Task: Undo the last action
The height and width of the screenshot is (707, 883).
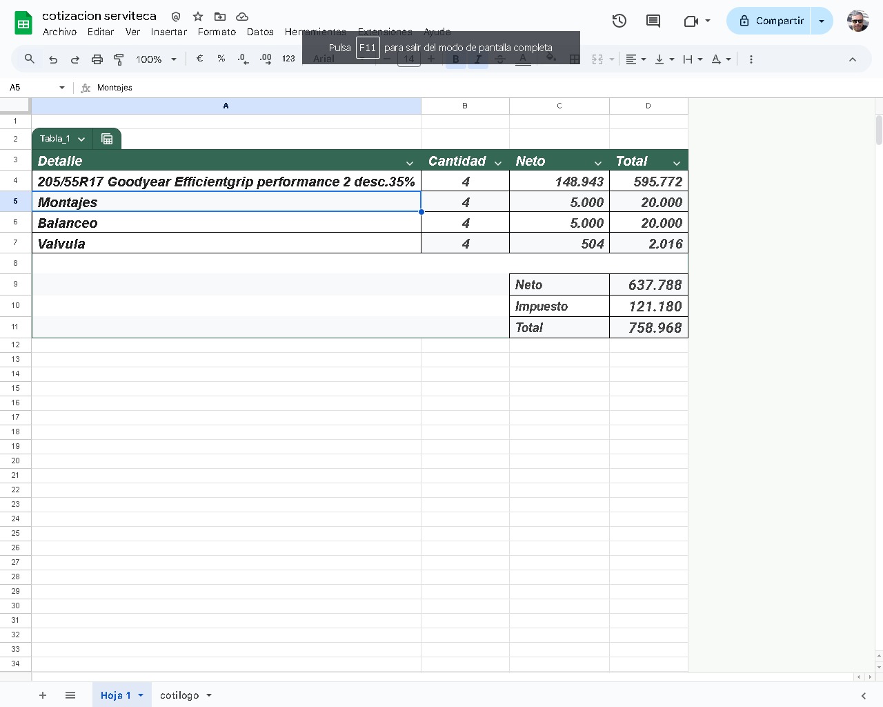Action: pos(53,59)
